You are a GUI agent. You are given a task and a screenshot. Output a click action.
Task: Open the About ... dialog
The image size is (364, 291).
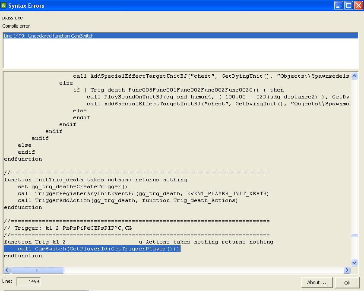(317, 282)
